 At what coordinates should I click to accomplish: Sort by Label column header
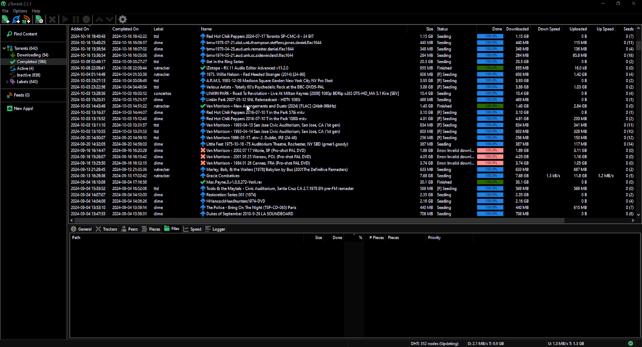pyautogui.click(x=176, y=29)
